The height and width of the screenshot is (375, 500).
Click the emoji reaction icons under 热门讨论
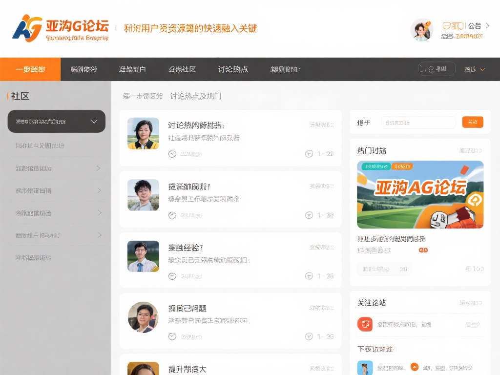[422, 250]
